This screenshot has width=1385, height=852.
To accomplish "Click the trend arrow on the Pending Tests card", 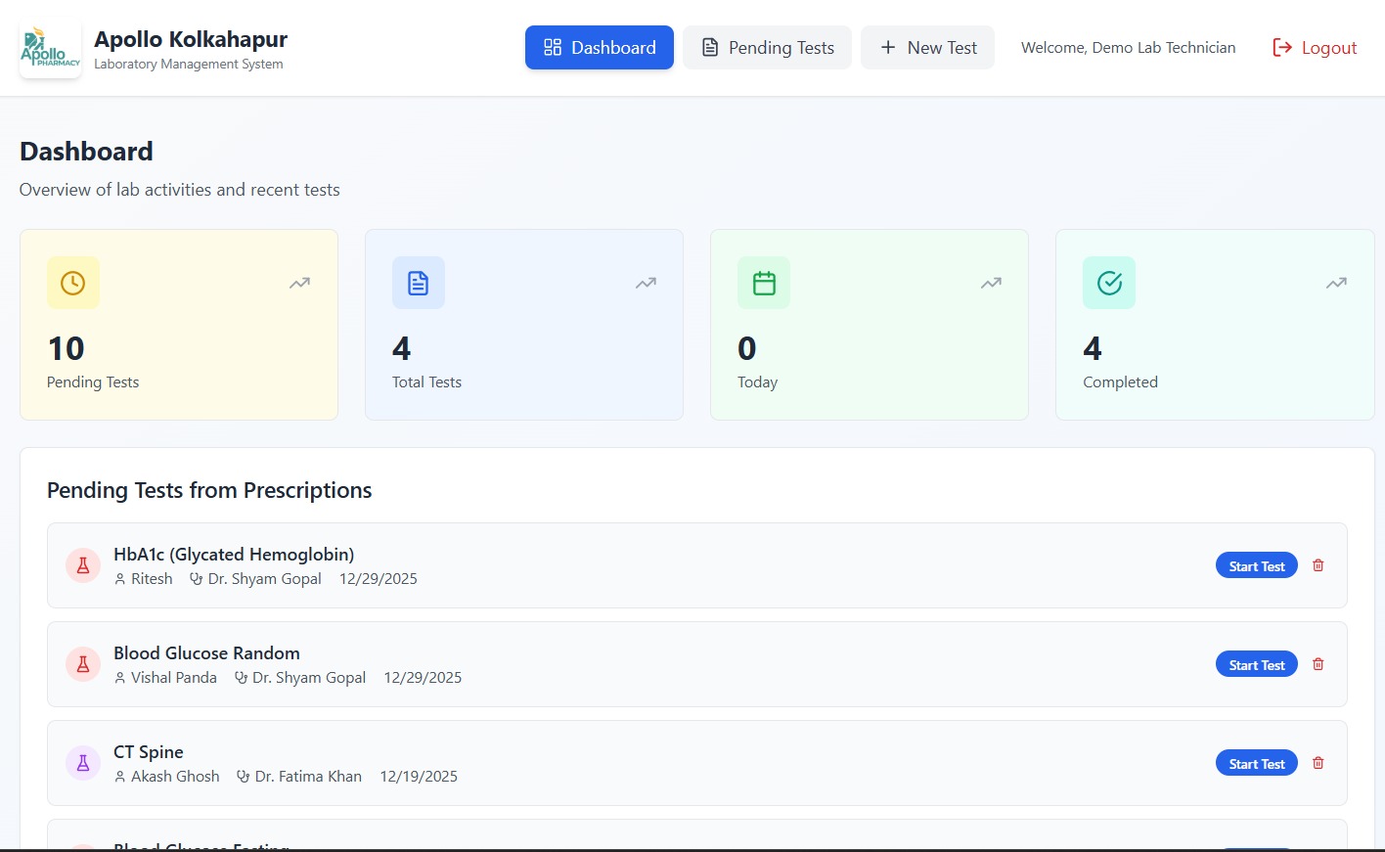I will (x=299, y=283).
